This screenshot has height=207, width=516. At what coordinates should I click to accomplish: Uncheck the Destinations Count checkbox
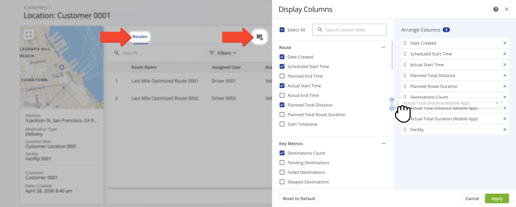tap(282, 153)
